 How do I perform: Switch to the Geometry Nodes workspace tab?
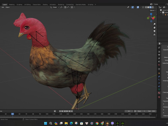80,5
